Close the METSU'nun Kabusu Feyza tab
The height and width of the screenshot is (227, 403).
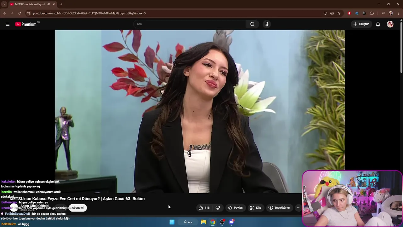point(54,4)
